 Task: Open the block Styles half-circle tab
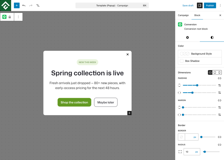click(212, 37)
